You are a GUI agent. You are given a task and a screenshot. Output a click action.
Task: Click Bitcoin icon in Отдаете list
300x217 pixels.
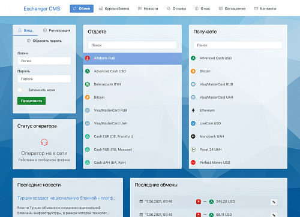88,97
